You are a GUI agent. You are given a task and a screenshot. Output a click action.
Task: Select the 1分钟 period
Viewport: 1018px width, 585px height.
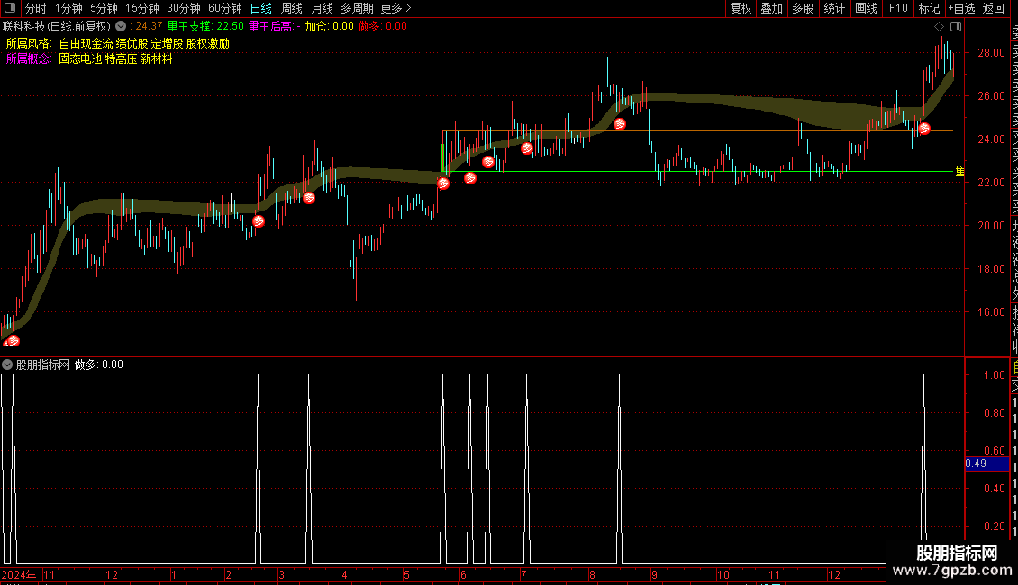pyautogui.click(x=68, y=8)
